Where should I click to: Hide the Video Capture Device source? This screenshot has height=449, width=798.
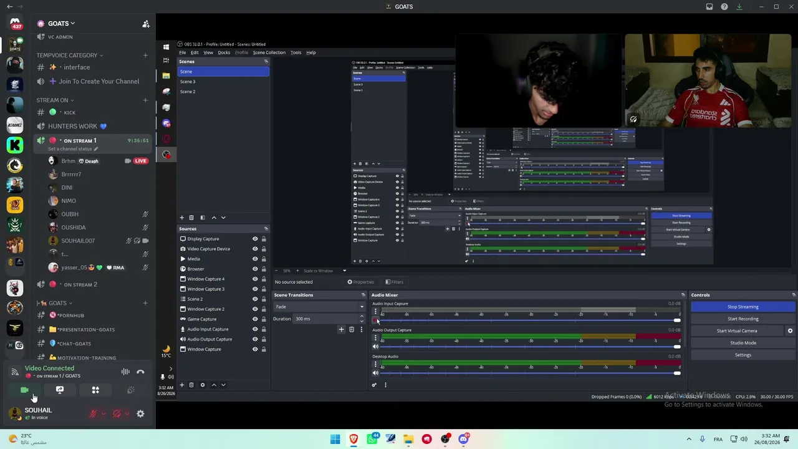click(x=255, y=249)
